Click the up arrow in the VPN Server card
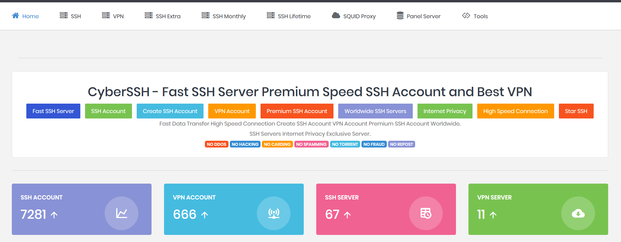Viewport: 621px width, 242px height. click(493, 215)
